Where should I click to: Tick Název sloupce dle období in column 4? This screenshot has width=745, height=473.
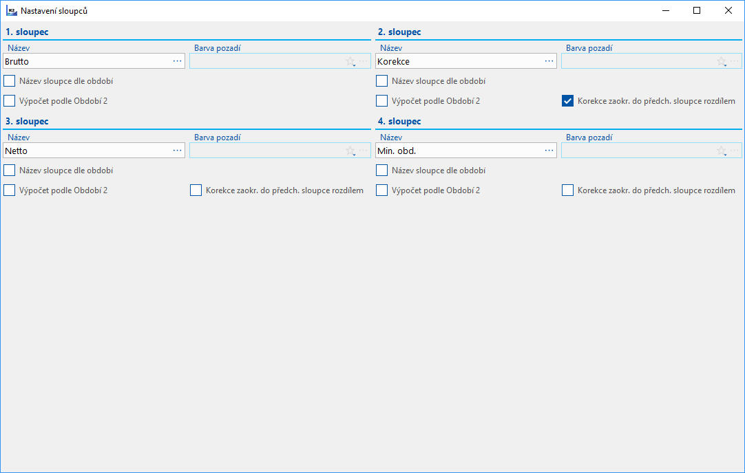click(x=381, y=170)
